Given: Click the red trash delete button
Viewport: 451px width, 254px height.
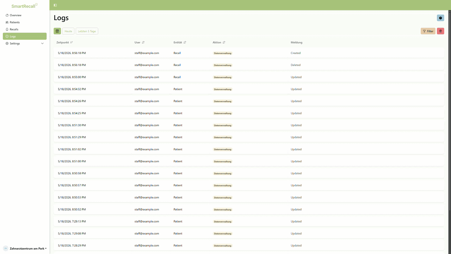Looking at the screenshot, I should (x=440, y=31).
